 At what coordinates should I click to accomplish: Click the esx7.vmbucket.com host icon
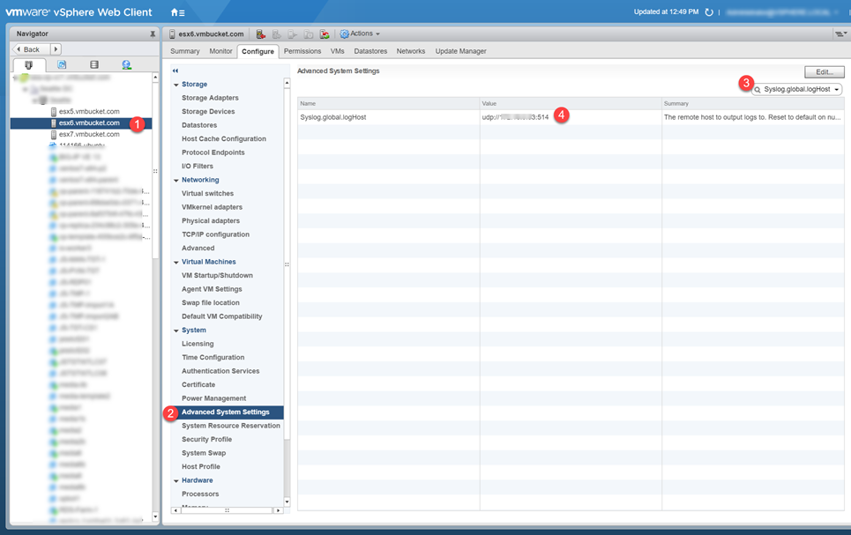point(54,135)
